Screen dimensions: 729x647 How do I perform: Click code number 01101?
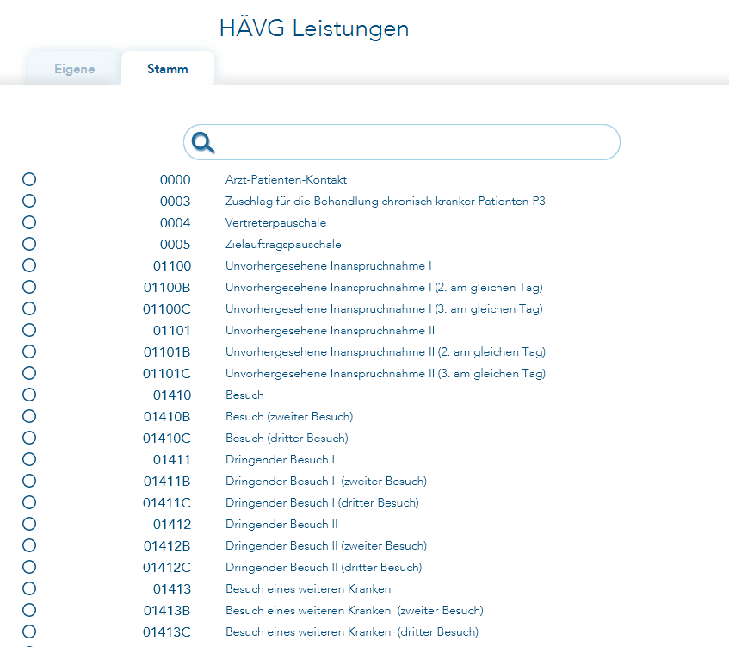pyautogui.click(x=172, y=331)
